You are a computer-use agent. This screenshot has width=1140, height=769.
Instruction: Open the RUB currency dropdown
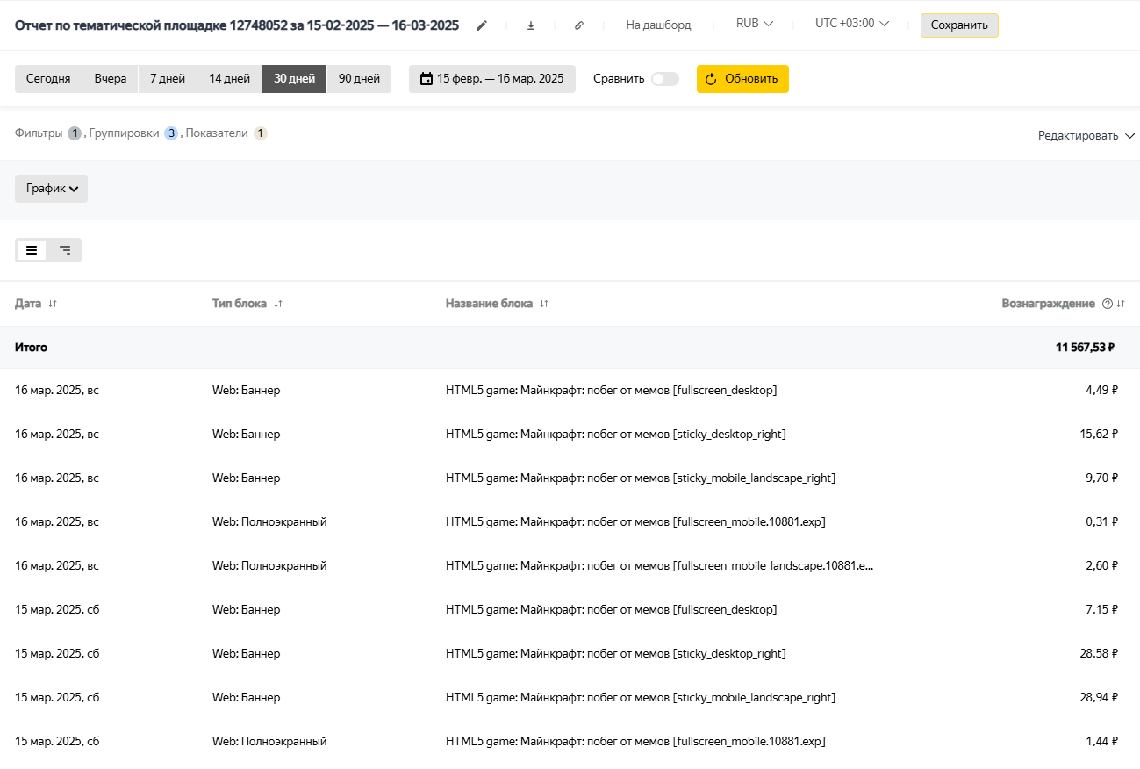click(754, 24)
